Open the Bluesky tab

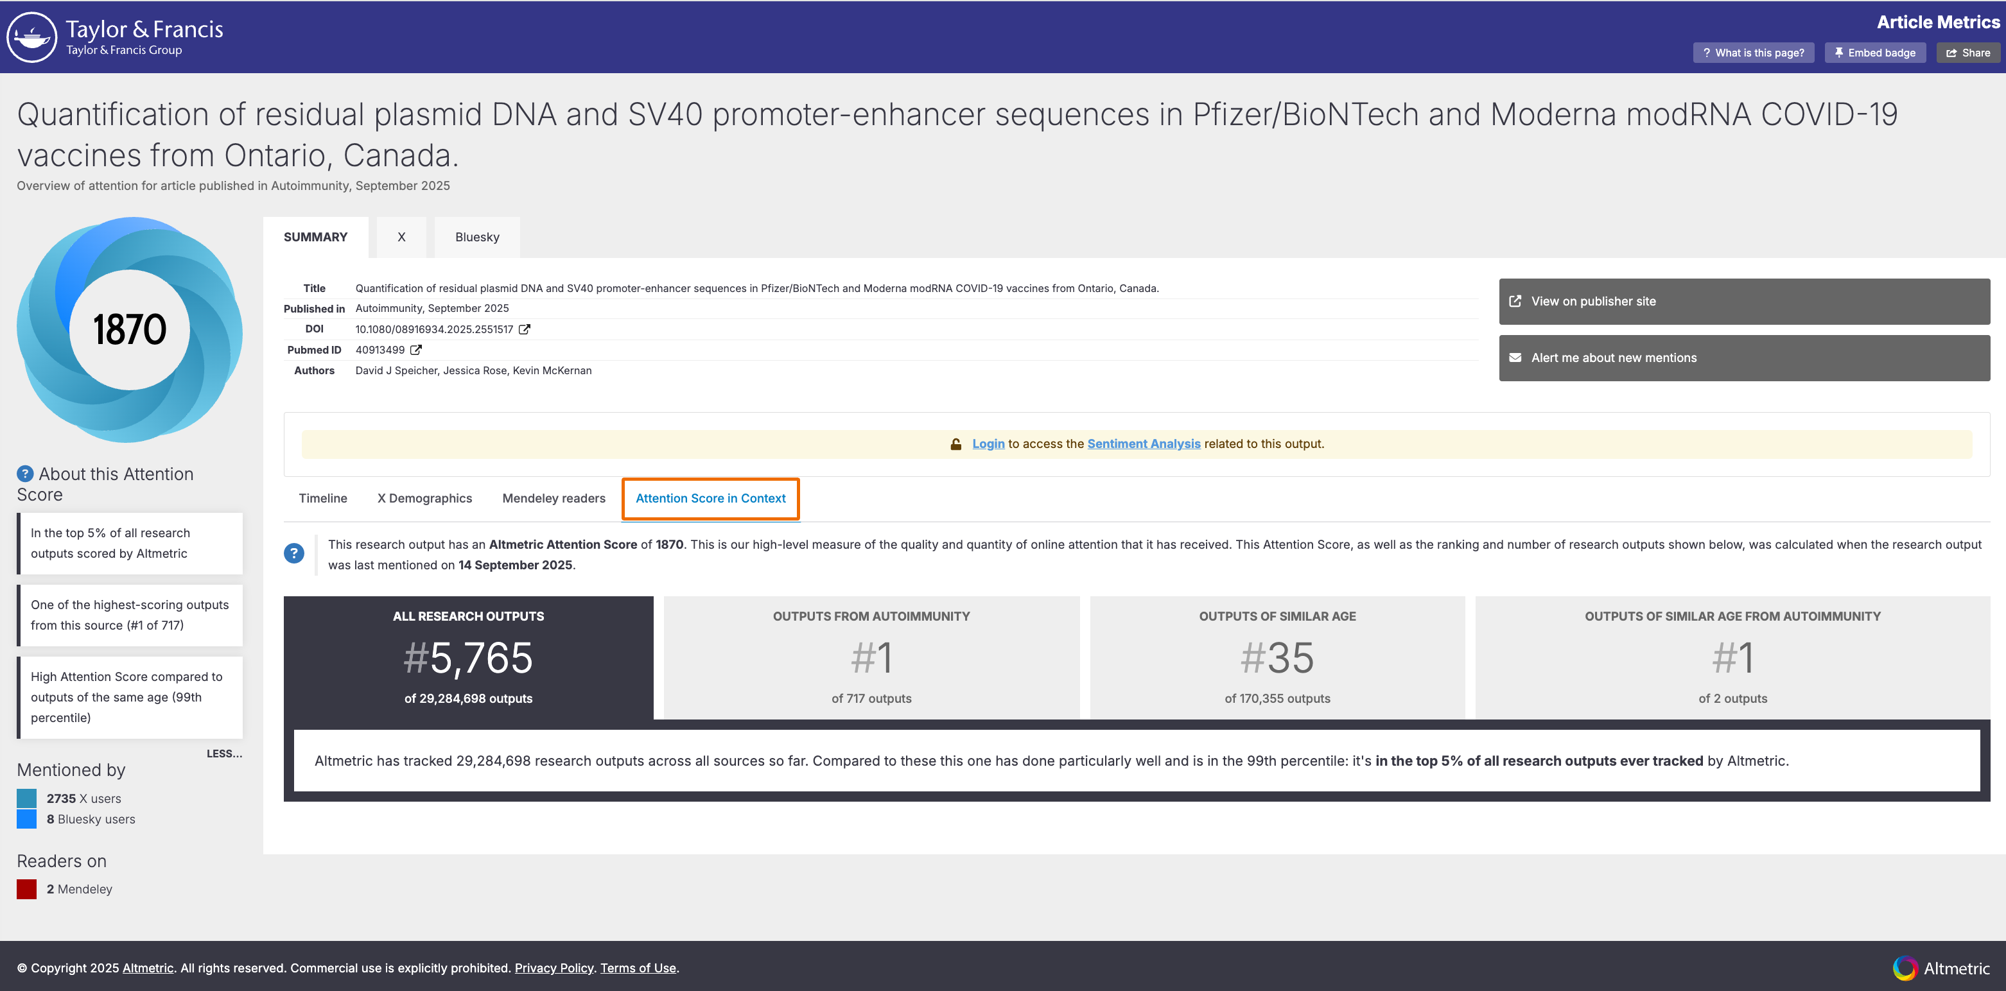(476, 237)
